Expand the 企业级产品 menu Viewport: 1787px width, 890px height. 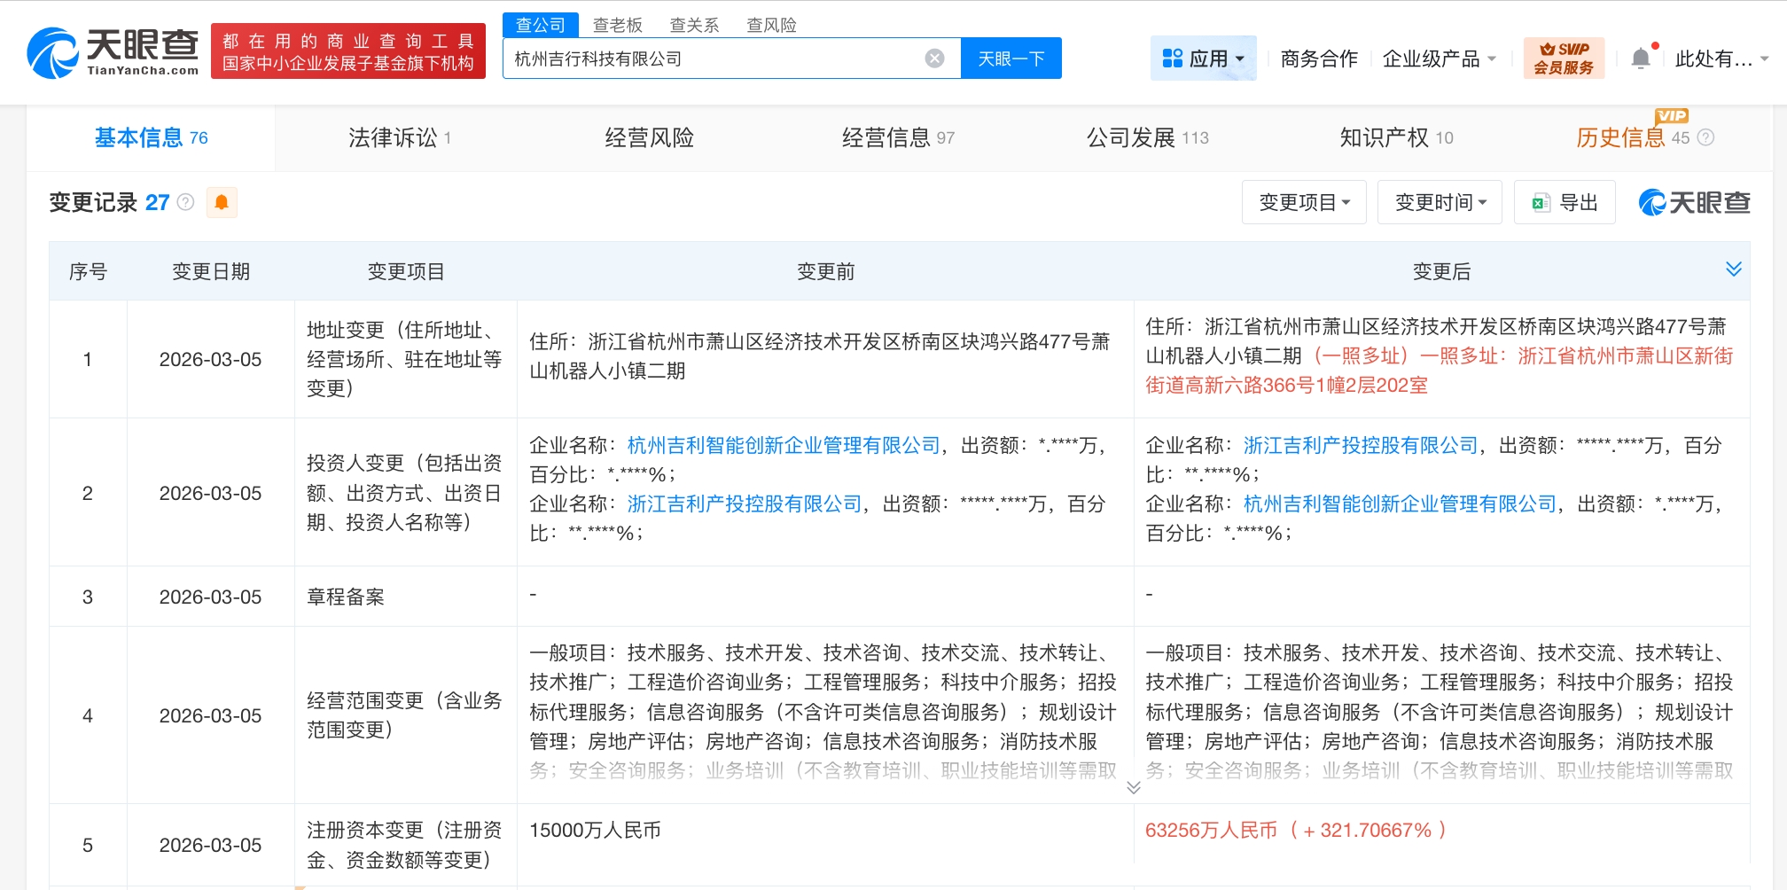pyautogui.click(x=1439, y=59)
